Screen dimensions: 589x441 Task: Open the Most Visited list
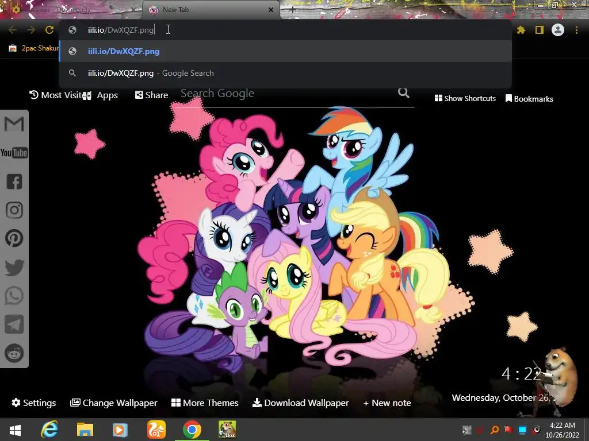(x=55, y=95)
